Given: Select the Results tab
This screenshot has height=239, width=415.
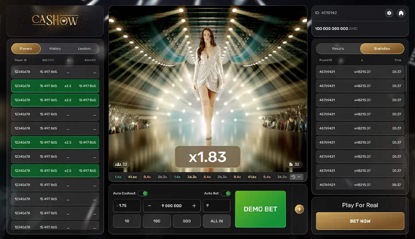Looking at the screenshot, I should point(338,49).
